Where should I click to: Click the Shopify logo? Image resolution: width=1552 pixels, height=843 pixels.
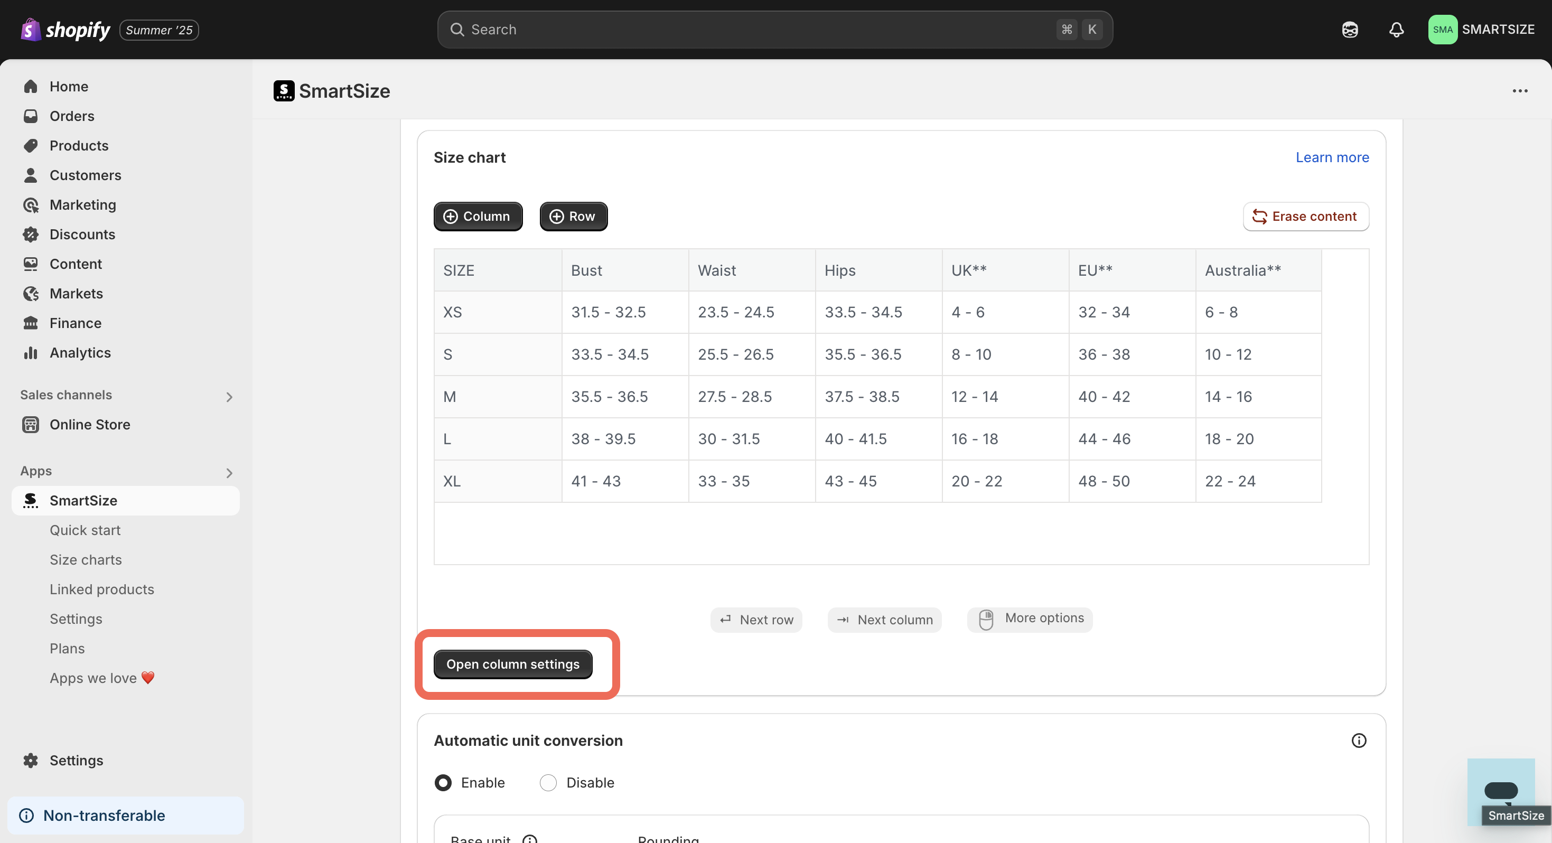[65, 30]
